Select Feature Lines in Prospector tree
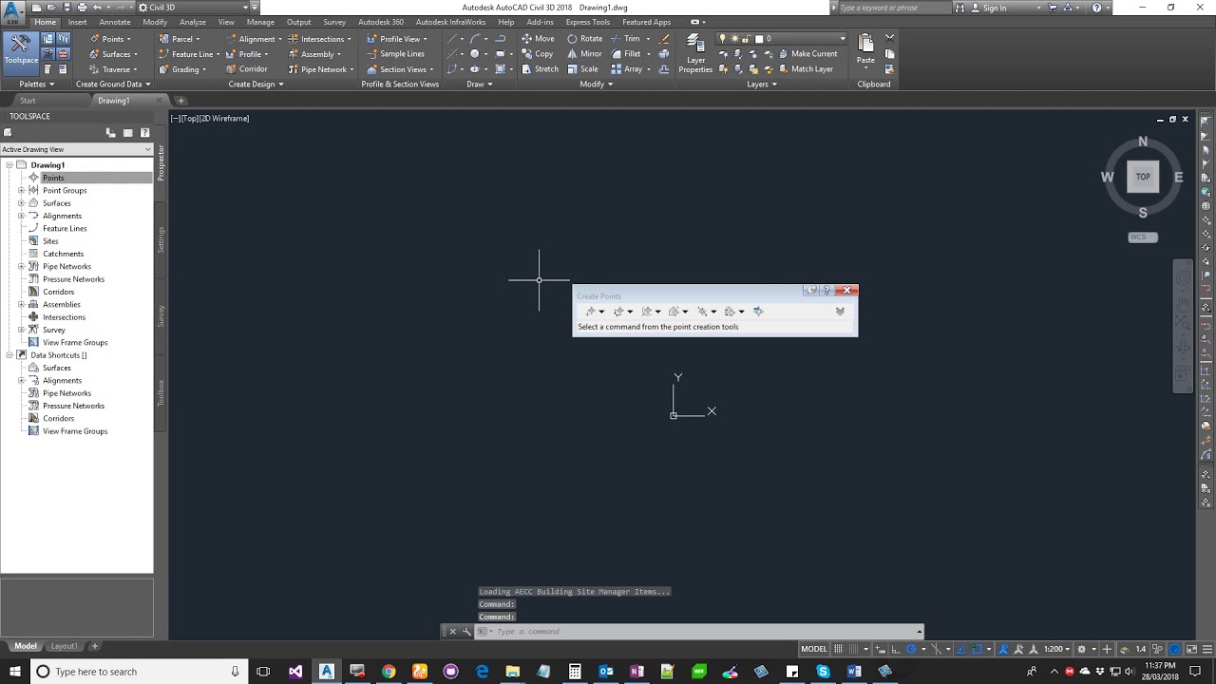The height and width of the screenshot is (684, 1216). [x=65, y=228]
